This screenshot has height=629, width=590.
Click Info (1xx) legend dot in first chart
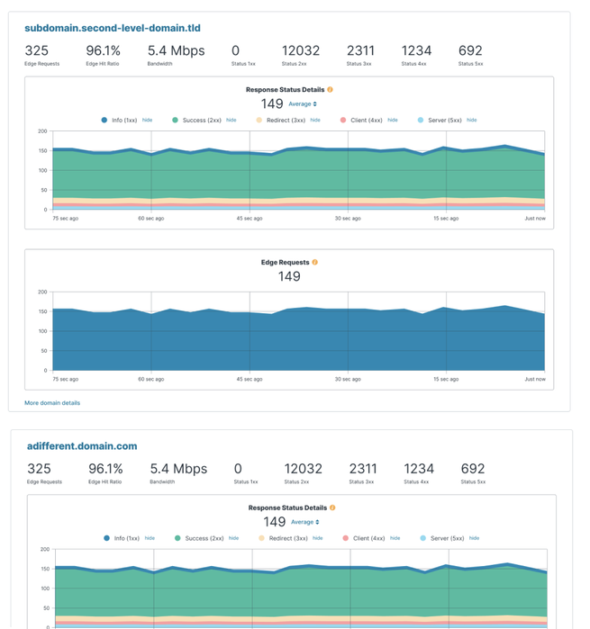(104, 120)
